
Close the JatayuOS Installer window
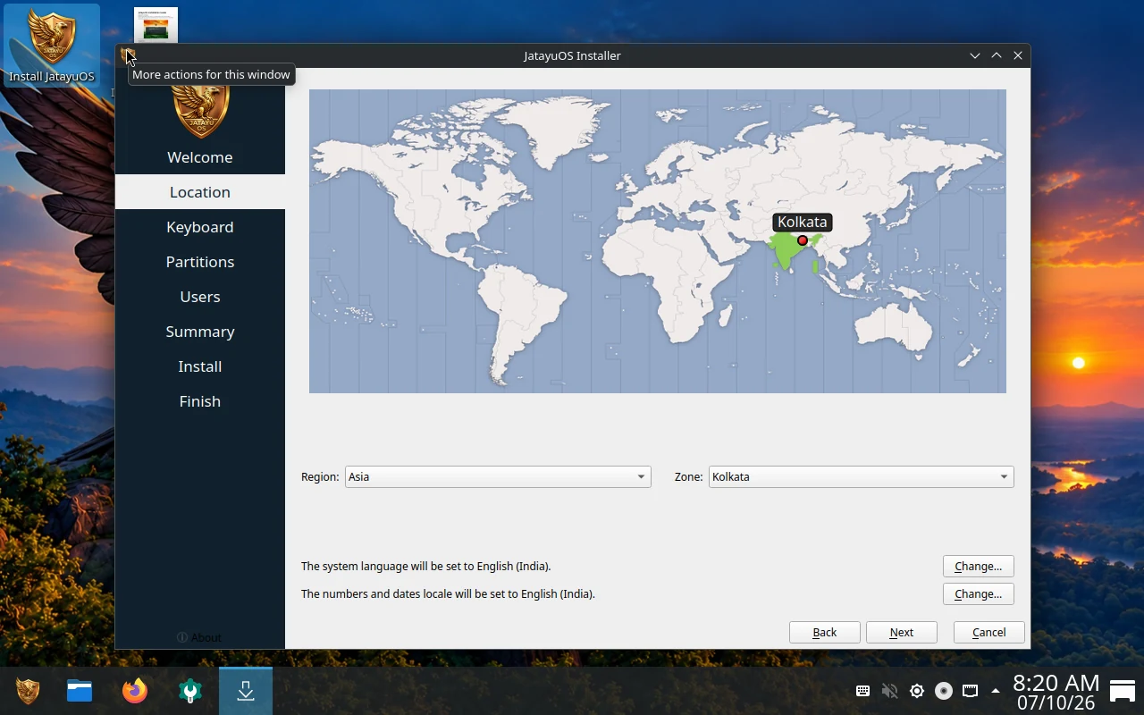tap(1018, 55)
